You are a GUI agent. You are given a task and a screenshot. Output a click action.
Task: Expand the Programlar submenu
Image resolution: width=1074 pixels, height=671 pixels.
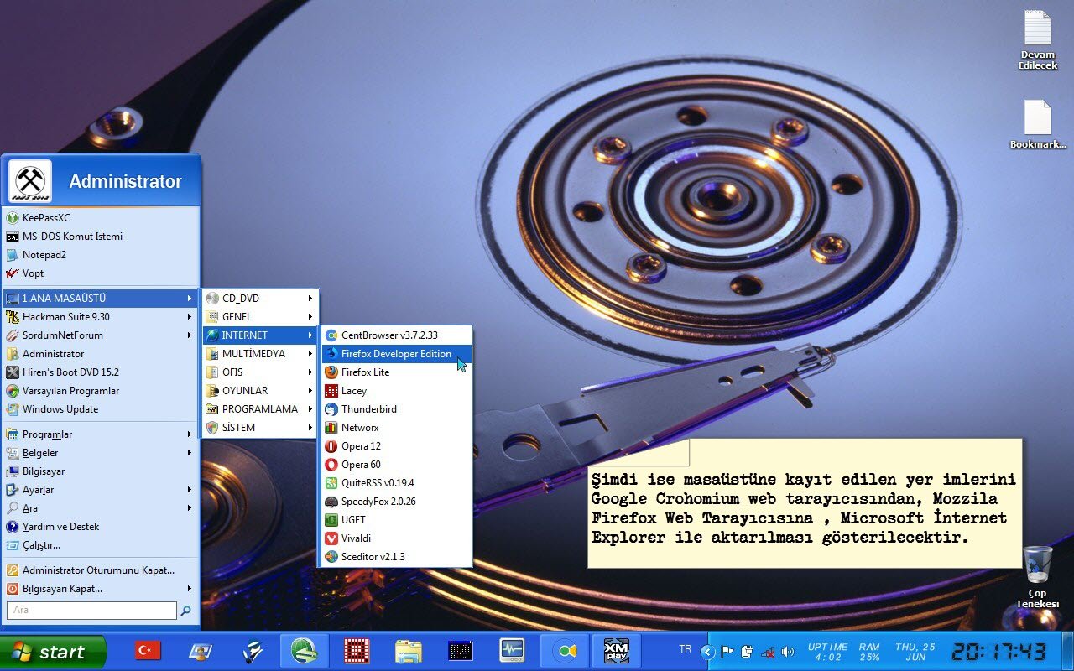(x=101, y=434)
